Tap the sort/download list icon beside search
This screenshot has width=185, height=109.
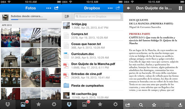click(67, 16)
